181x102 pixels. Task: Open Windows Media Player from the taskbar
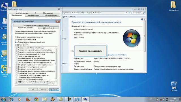(20, 99)
